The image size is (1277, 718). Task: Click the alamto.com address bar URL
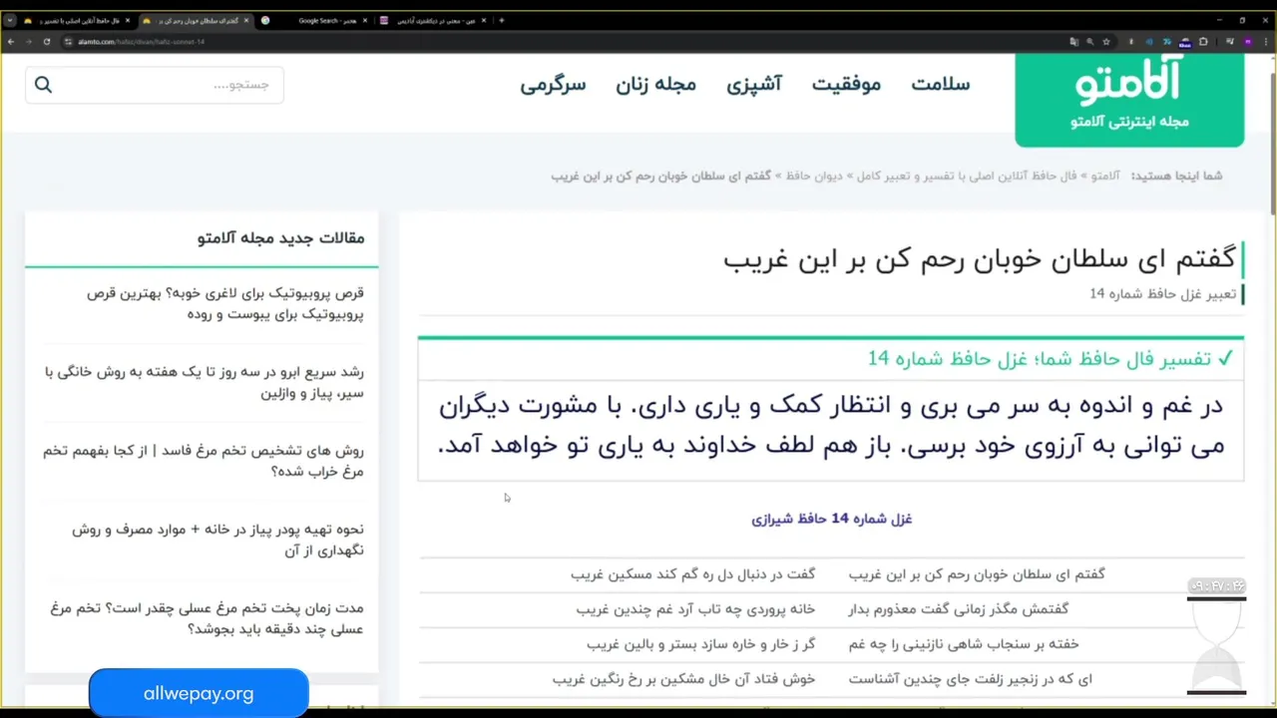point(141,42)
